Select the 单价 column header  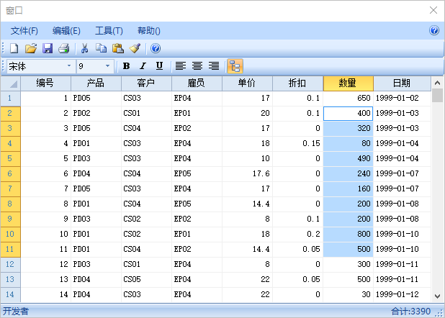pos(247,83)
